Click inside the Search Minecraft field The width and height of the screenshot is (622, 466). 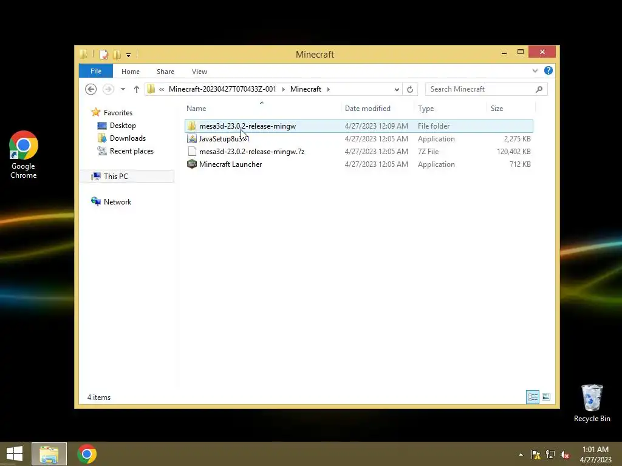[480, 89]
